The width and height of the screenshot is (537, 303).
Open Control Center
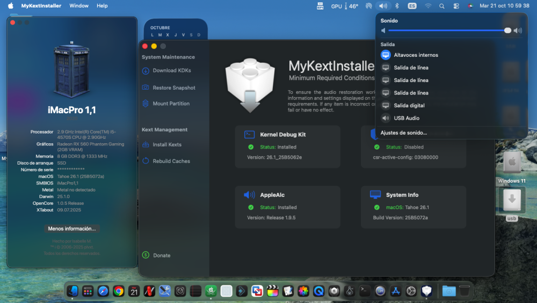pyautogui.click(x=456, y=6)
